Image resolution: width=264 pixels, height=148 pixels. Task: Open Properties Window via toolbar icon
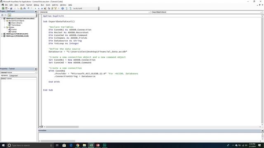(x=52, y=8)
